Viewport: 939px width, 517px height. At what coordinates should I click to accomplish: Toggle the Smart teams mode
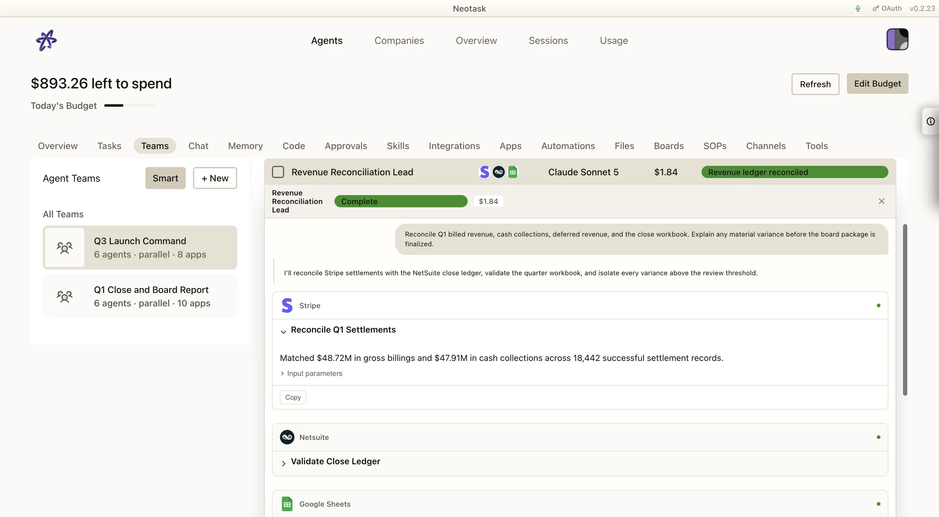pos(165,178)
